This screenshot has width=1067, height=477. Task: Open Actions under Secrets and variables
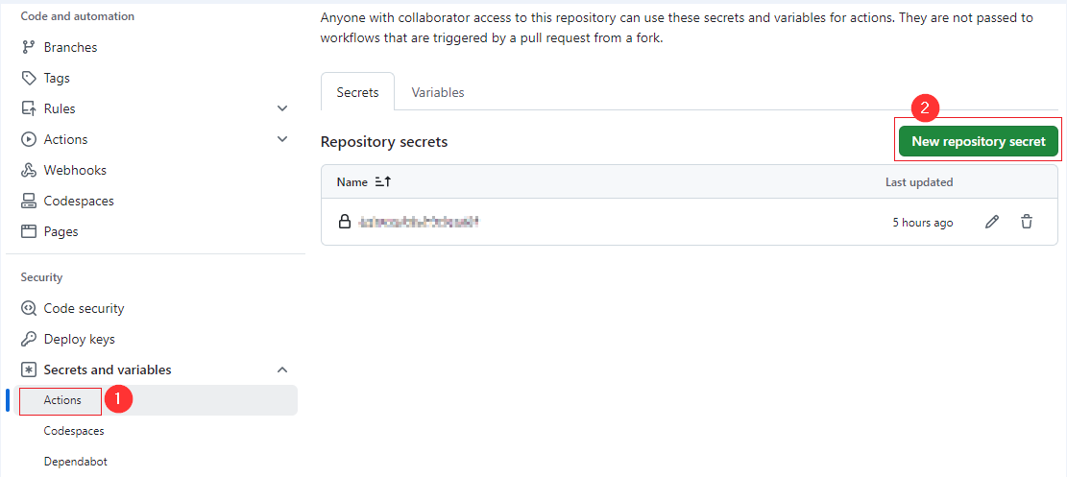[62, 400]
